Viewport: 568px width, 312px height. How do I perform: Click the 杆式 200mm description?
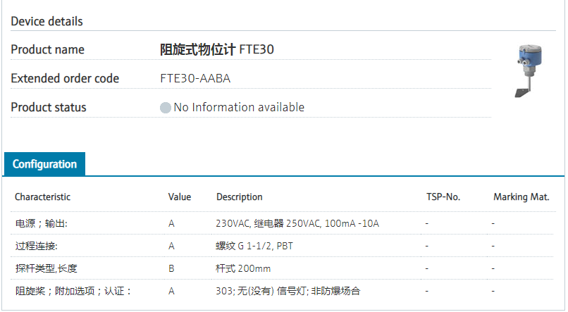[243, 268]
